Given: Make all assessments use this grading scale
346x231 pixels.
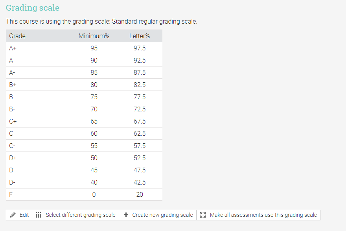Looking at the screenshot, I should 263,215.
